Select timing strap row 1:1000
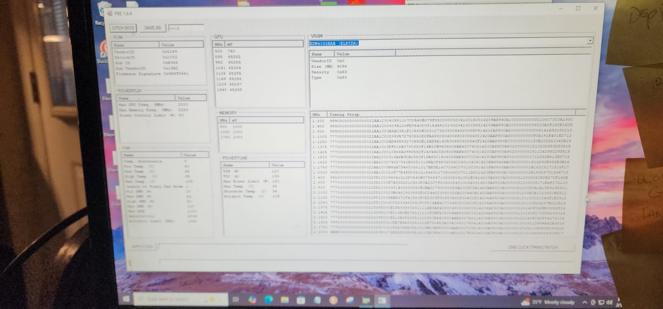 [443, 136]
